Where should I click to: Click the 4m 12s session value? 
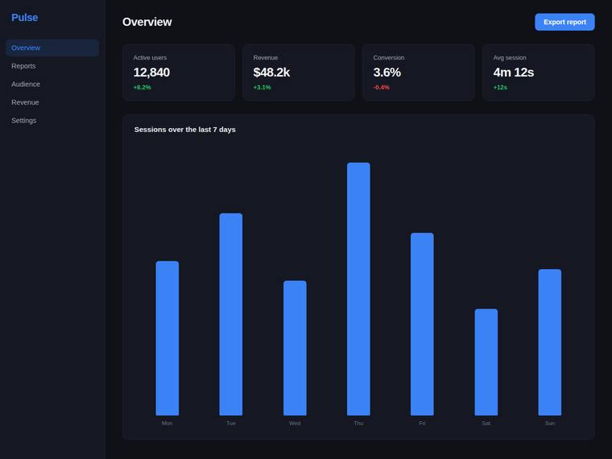coord(513,72)
